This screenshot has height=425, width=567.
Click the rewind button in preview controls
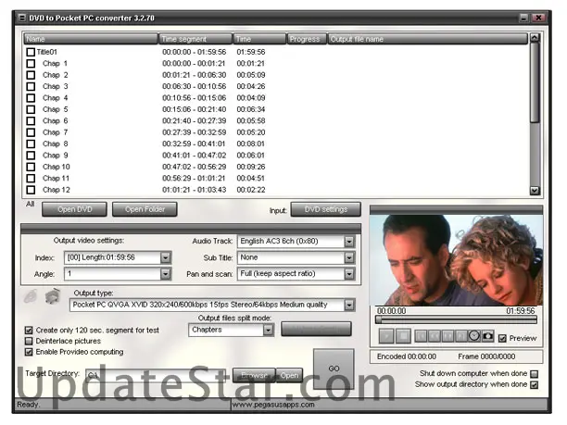click(434, 336)
